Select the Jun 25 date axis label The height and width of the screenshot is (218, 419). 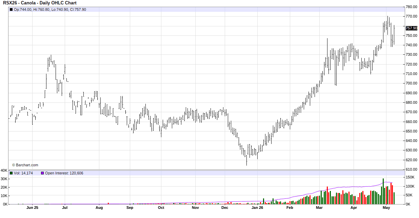(x=32, y=208)
